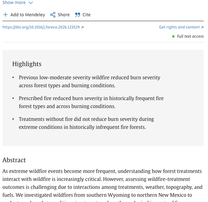Screen dimensions: 208x202
Task: Click inside the abstract paragraph text
Action: point(102,183)
